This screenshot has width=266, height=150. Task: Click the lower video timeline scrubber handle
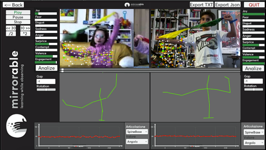tap(63, 71)
